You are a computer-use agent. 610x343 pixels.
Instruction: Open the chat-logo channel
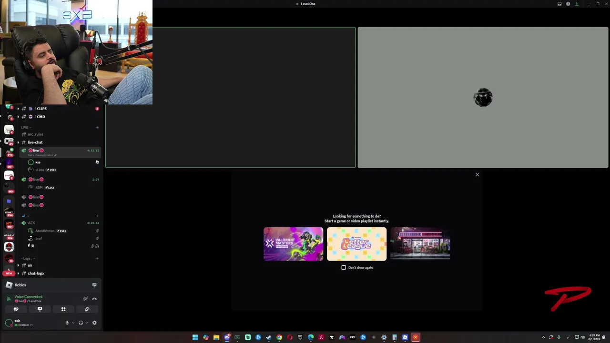point(59,273)
